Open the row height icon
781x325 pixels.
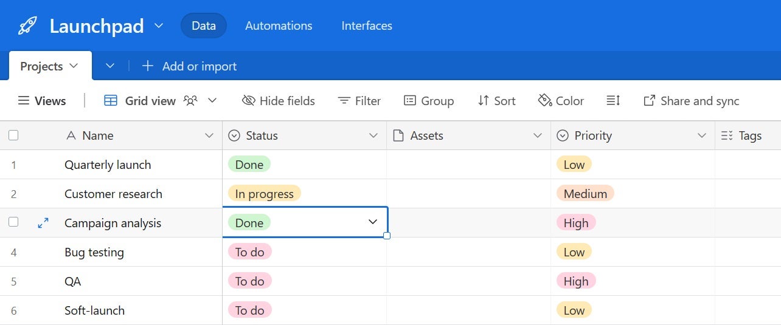tap(613, 101)
